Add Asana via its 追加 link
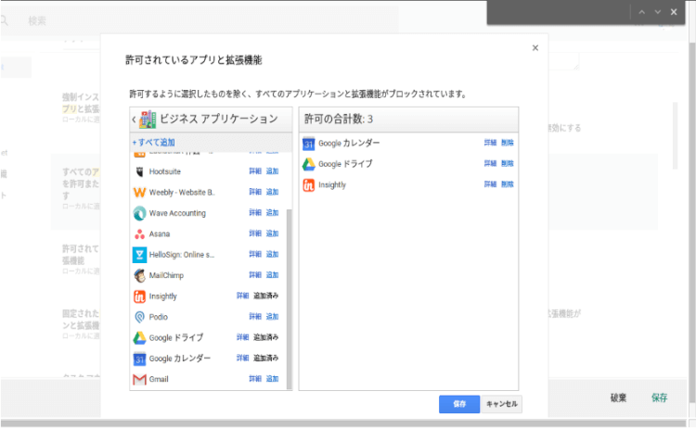The height and width of the screenshot is (429, 696). click(x=272, y=233)
